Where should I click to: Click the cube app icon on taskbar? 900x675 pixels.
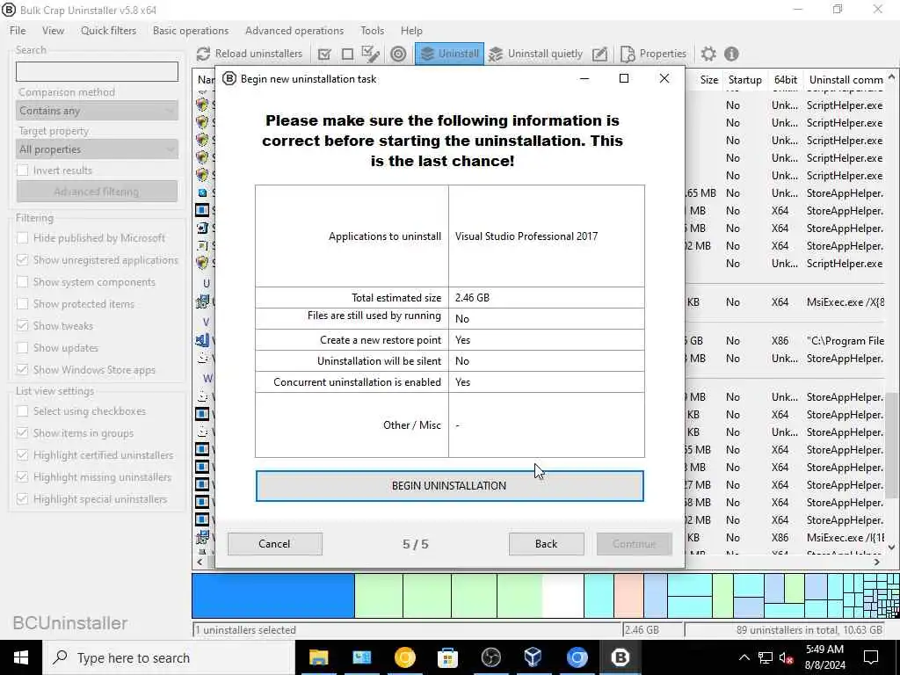(x=533, y=657)
